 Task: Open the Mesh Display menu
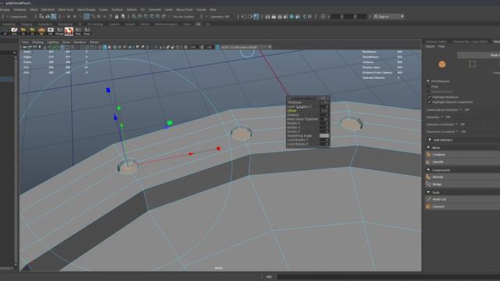coord(86,9)
